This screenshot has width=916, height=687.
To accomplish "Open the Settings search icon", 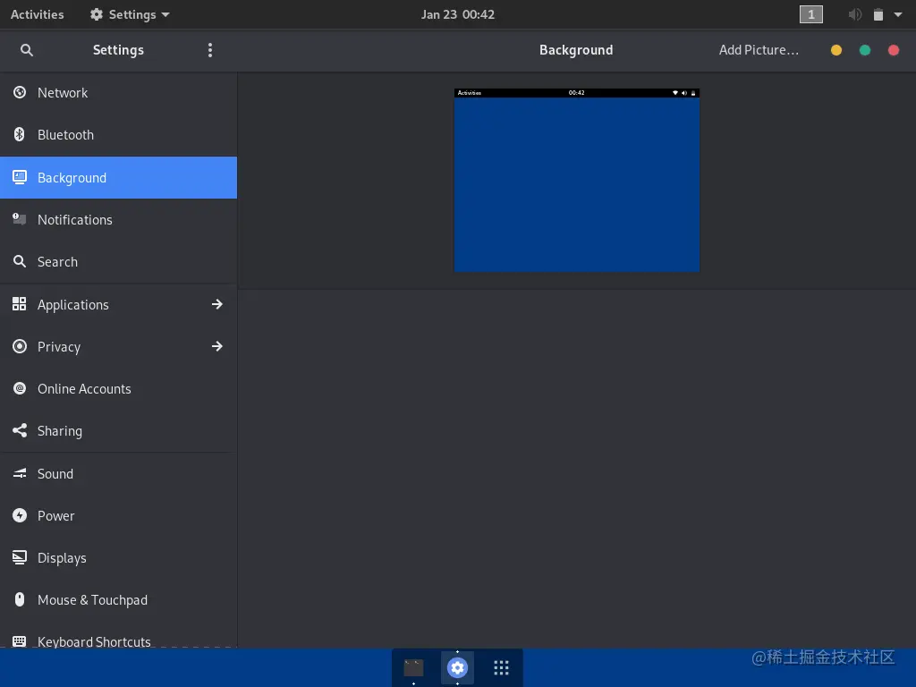I will (26, 50).
